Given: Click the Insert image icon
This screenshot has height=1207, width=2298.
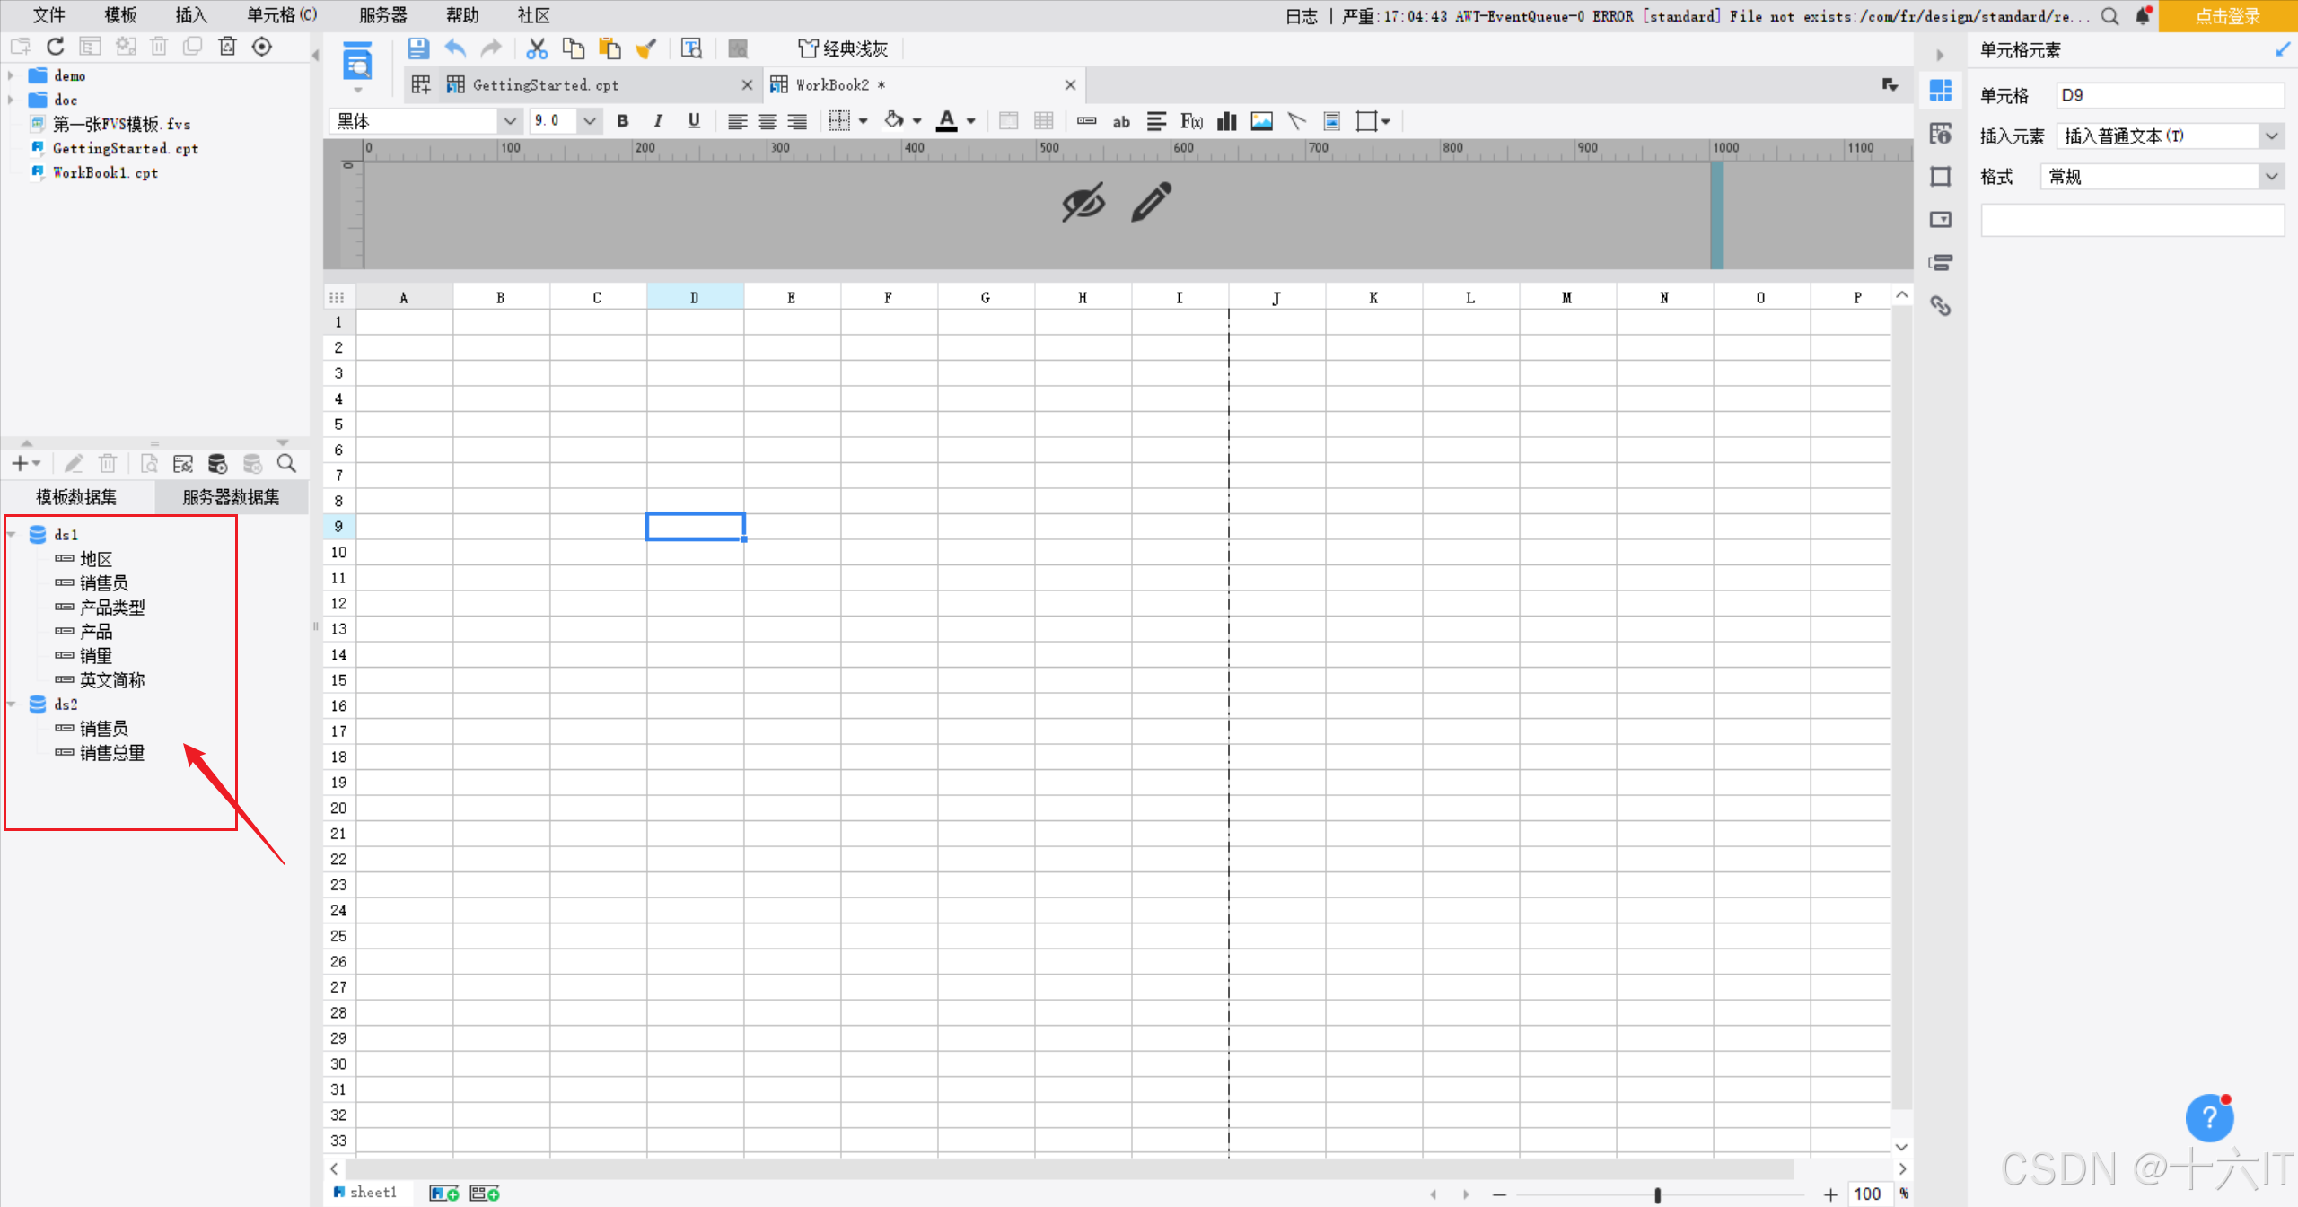Looking at the screenshot, I should 1261,121.
